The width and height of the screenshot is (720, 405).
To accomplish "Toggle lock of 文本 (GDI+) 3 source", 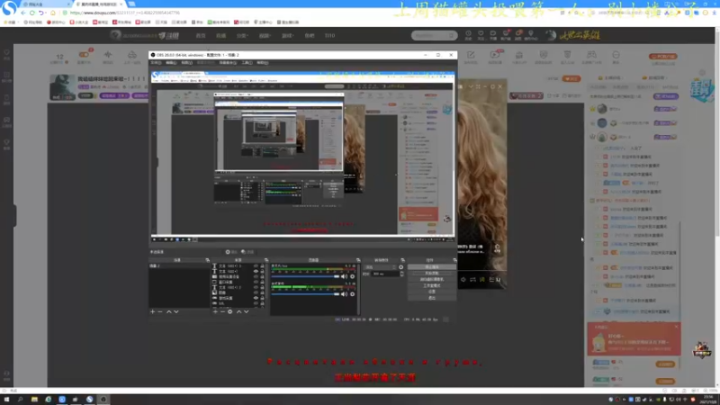I will click(262, 265).
